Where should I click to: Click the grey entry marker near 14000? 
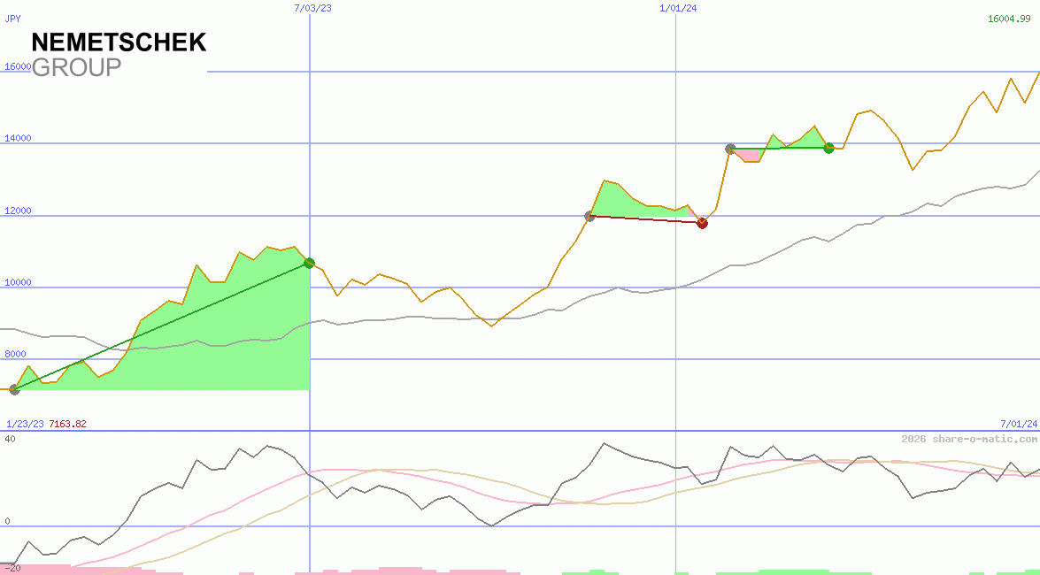coord(730,149)
